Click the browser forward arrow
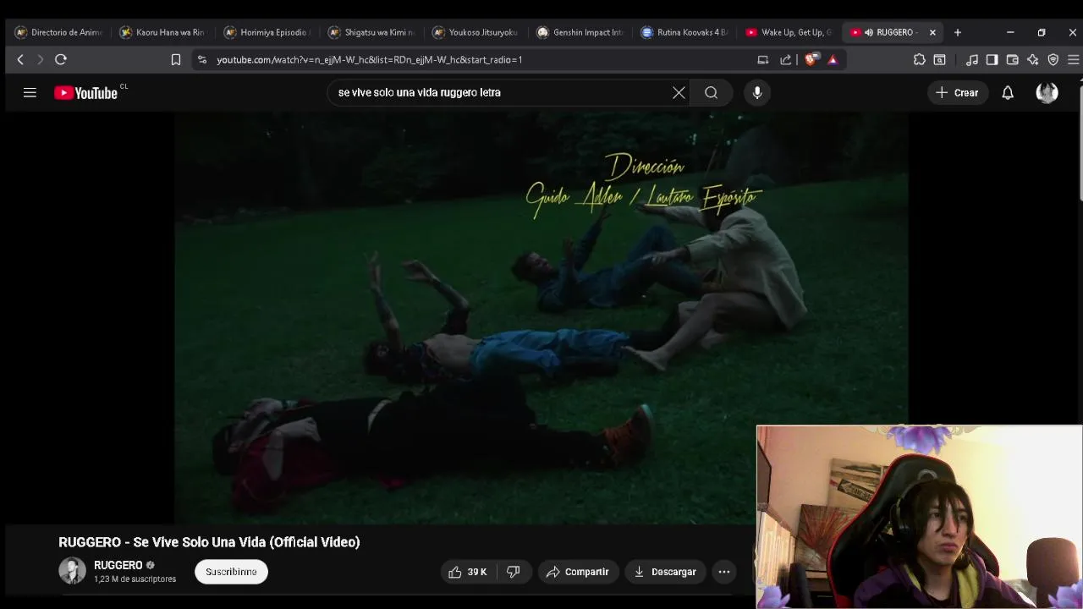Screen dimensions: 1083x609 (x=40, y=59)
